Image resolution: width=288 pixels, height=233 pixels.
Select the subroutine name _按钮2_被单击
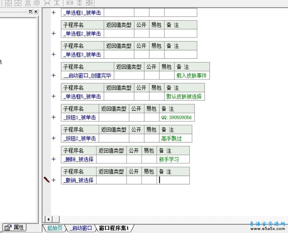click(x=80, y=138)
